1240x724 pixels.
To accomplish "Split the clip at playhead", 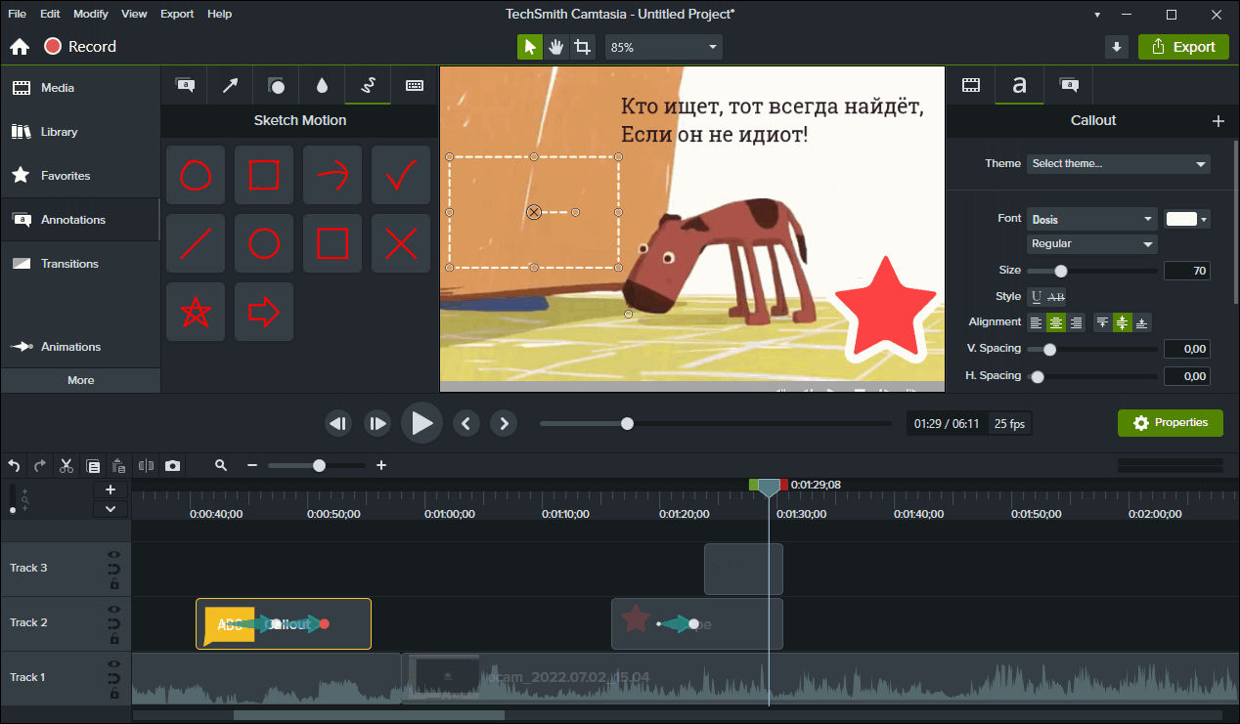I will (x=147, y=466).
